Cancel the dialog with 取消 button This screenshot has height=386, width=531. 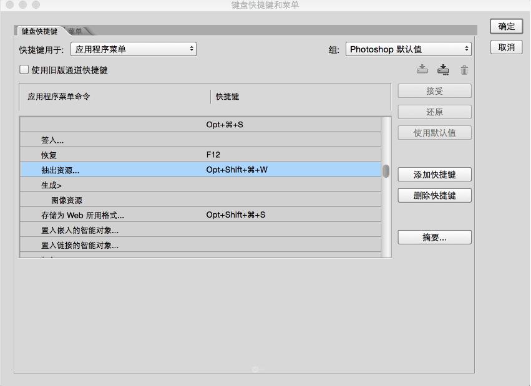click(505, 47)
